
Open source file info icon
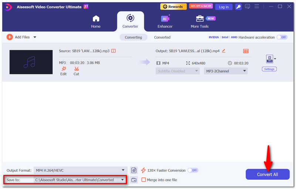114,51
